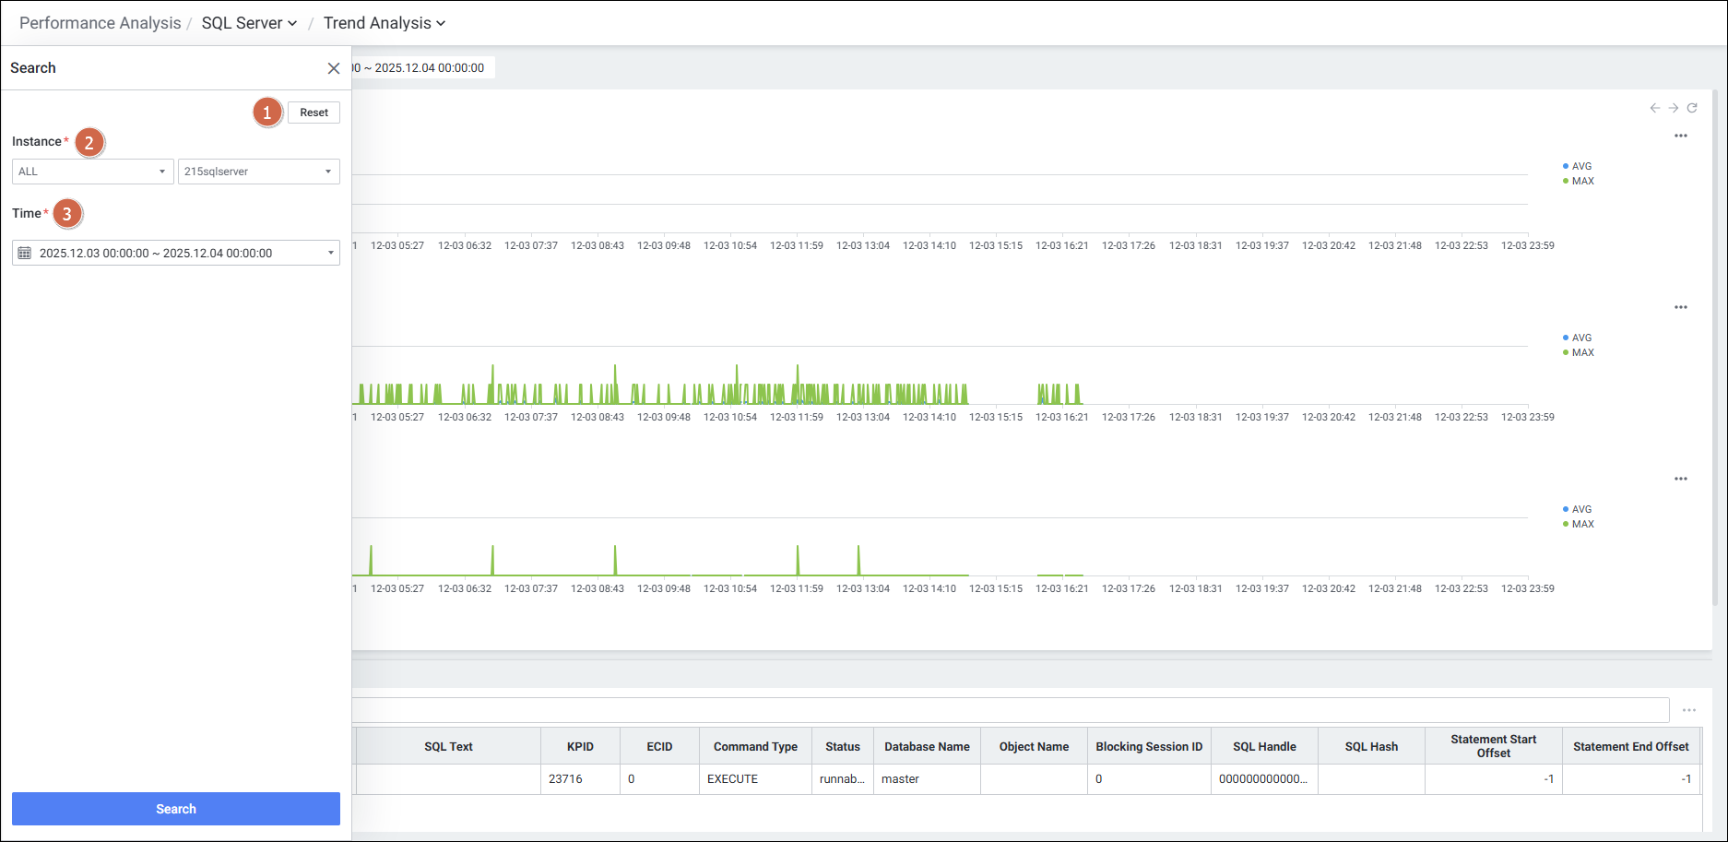Click the vertical scrollbar of main content
The width and height of the screenshot is (1728, 842).
[x=1714, y=348]
